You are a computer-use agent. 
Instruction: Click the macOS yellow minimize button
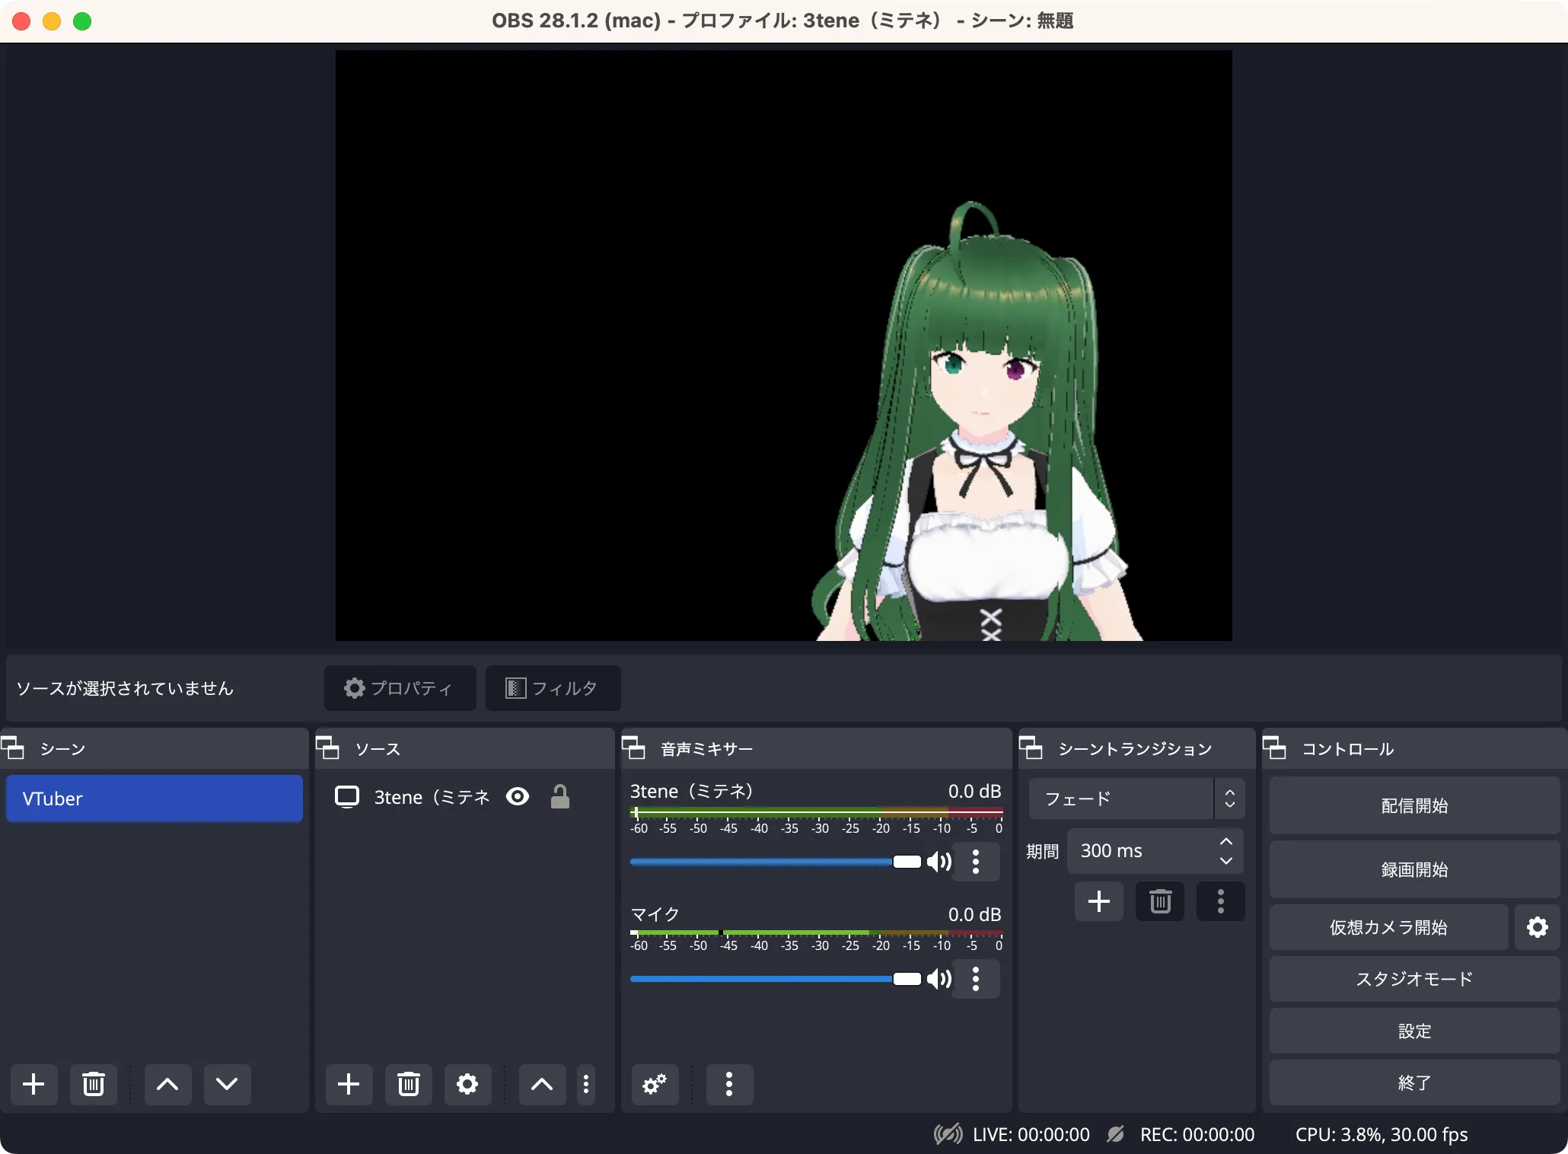point(52,21)
